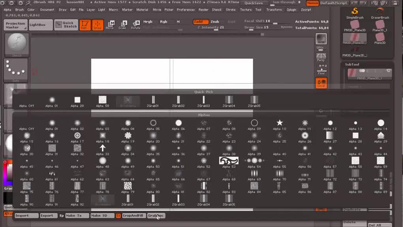Open the Brush menu
The image size is (403, 227).
19,10
